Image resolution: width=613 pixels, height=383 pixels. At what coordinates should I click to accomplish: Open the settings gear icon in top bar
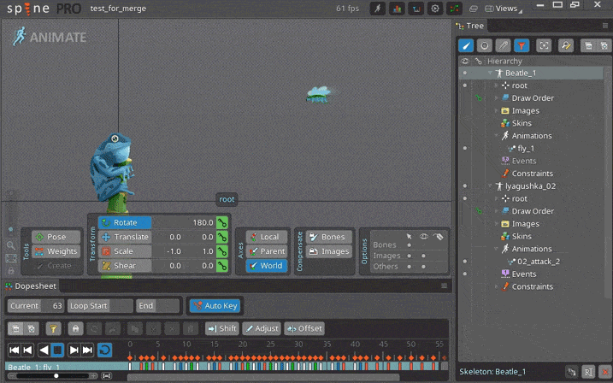(435, 9)
